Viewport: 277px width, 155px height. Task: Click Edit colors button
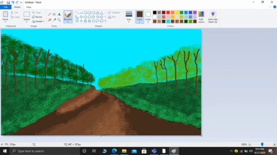201,17
